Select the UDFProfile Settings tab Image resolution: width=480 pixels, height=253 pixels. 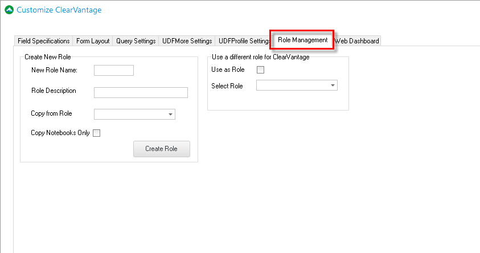[243, 41]
